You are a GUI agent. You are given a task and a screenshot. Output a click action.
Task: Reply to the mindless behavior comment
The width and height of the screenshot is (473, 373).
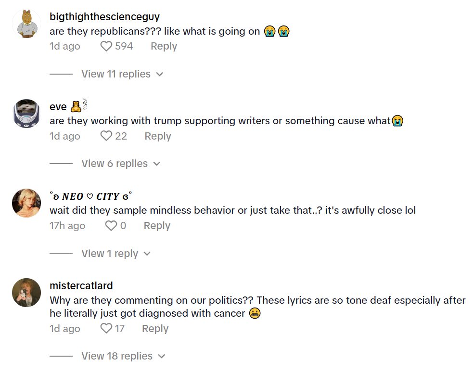click(x=156, y=225)
